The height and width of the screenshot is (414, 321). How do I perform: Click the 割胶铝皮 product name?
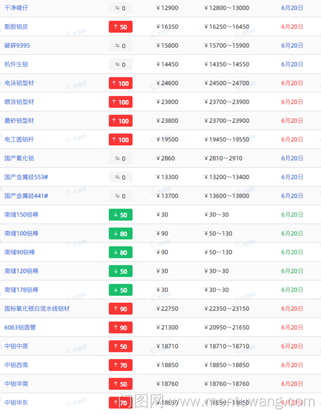coord(16,27)
